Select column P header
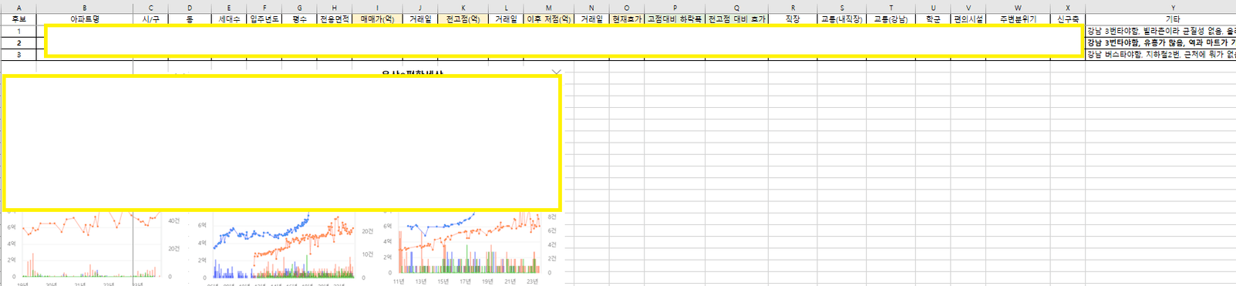Screen dimensions: 1236x286 (675, 8)
